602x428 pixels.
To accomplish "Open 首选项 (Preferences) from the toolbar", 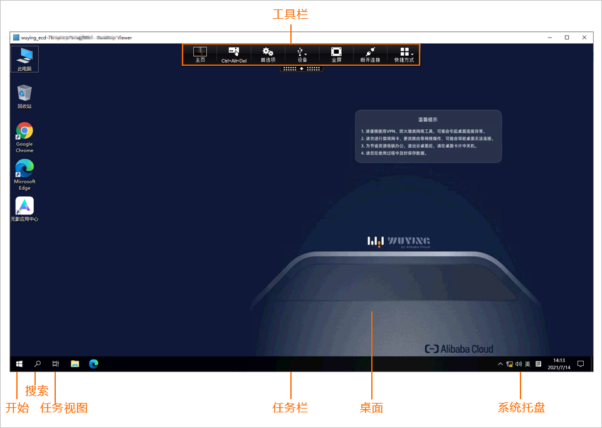I will (268, 55).
